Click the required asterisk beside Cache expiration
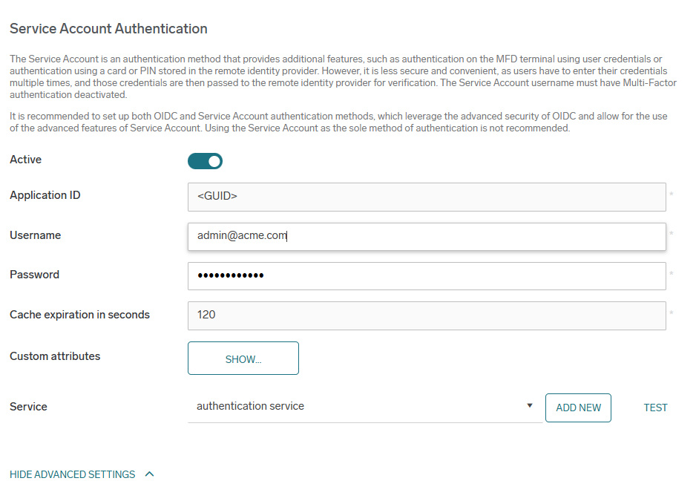The width and height of the screenshot is (696, 504). click(x=672, y=314)
